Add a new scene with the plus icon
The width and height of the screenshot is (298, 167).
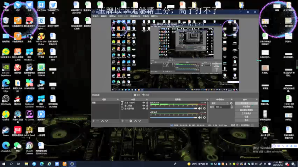tap(93, 121)
